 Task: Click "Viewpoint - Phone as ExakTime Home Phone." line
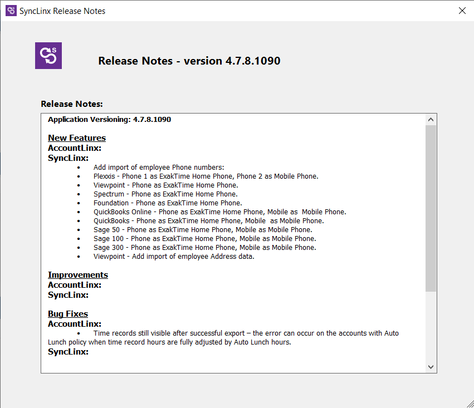click(x=165, y=185)
